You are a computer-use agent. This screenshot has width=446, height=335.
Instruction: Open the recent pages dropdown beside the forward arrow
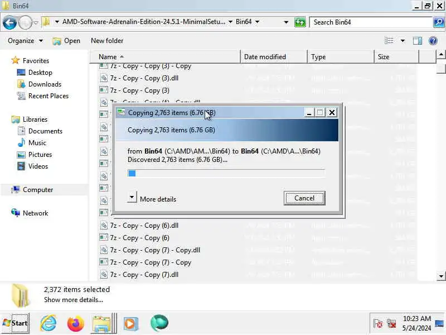pos(36,22)
